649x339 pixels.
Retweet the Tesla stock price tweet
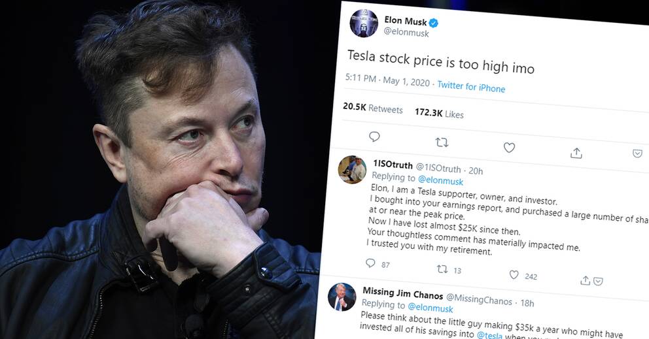442,142
